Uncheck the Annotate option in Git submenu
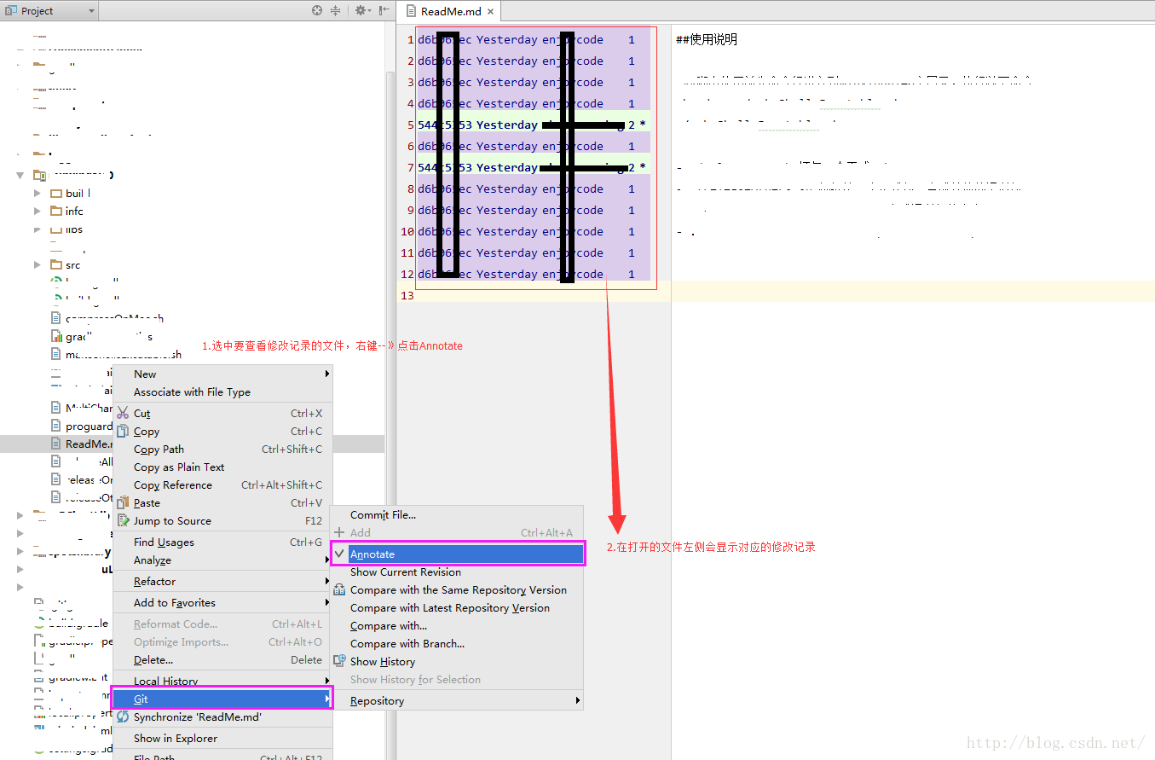 458,554
